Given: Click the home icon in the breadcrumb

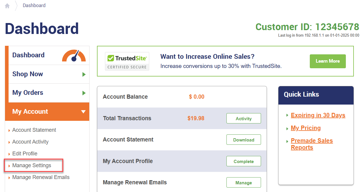Looking at the screenshot, I should (7, 5).
